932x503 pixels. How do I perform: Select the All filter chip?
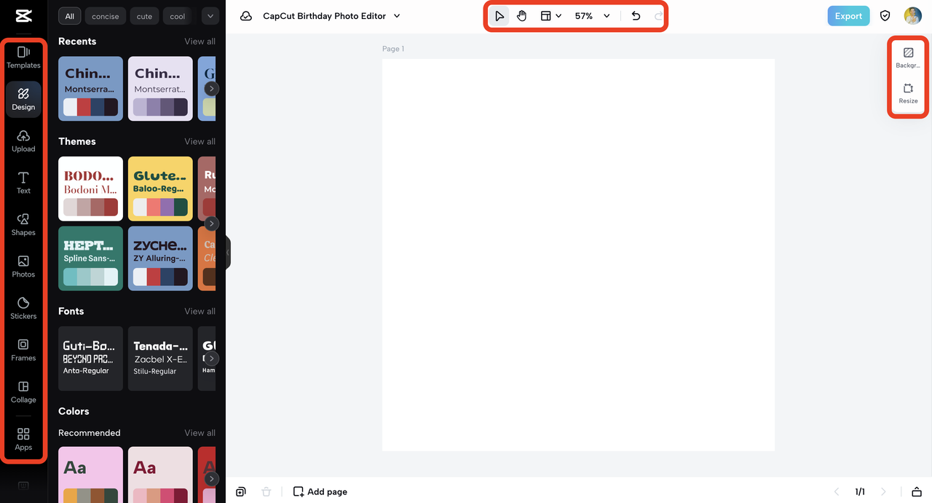click(x=70, y=16)
